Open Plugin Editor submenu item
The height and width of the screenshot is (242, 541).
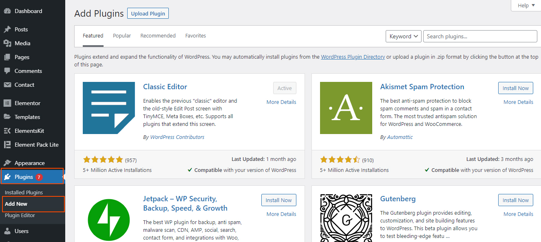(x=20, y=215)
